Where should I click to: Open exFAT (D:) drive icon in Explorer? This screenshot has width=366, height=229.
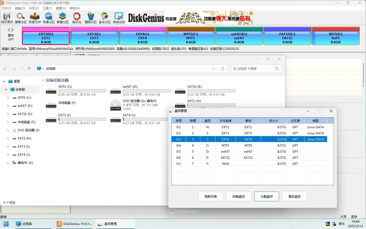116,91
